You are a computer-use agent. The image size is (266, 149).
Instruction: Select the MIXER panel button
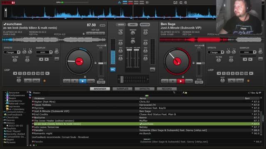[x=121, y=25]
